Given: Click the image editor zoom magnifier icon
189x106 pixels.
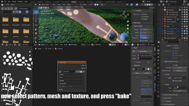Looking at the screenshot, I should (30, 52).
